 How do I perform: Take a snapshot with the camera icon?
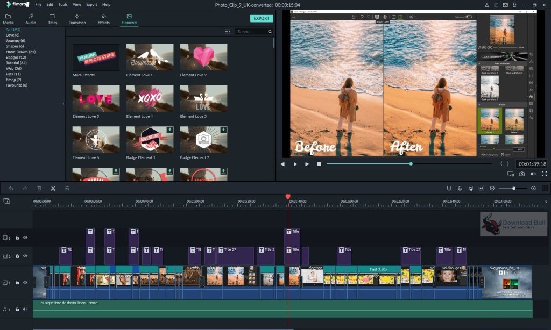(521, 174)
